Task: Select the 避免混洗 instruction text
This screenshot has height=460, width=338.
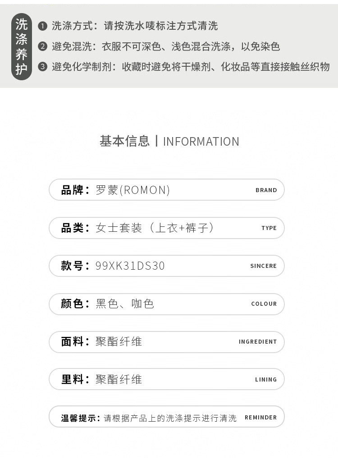Action: 166,46
